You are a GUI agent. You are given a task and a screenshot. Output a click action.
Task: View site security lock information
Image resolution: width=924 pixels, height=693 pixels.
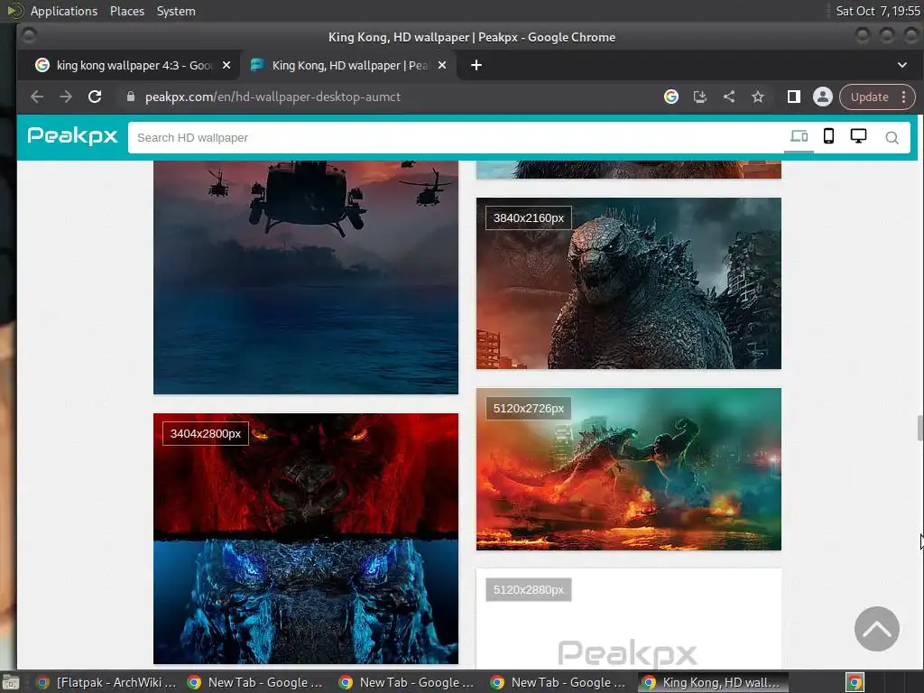pos(130,97)
